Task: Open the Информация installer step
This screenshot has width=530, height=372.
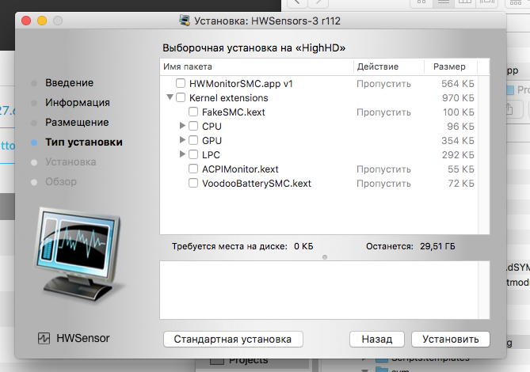Action: 78,102
